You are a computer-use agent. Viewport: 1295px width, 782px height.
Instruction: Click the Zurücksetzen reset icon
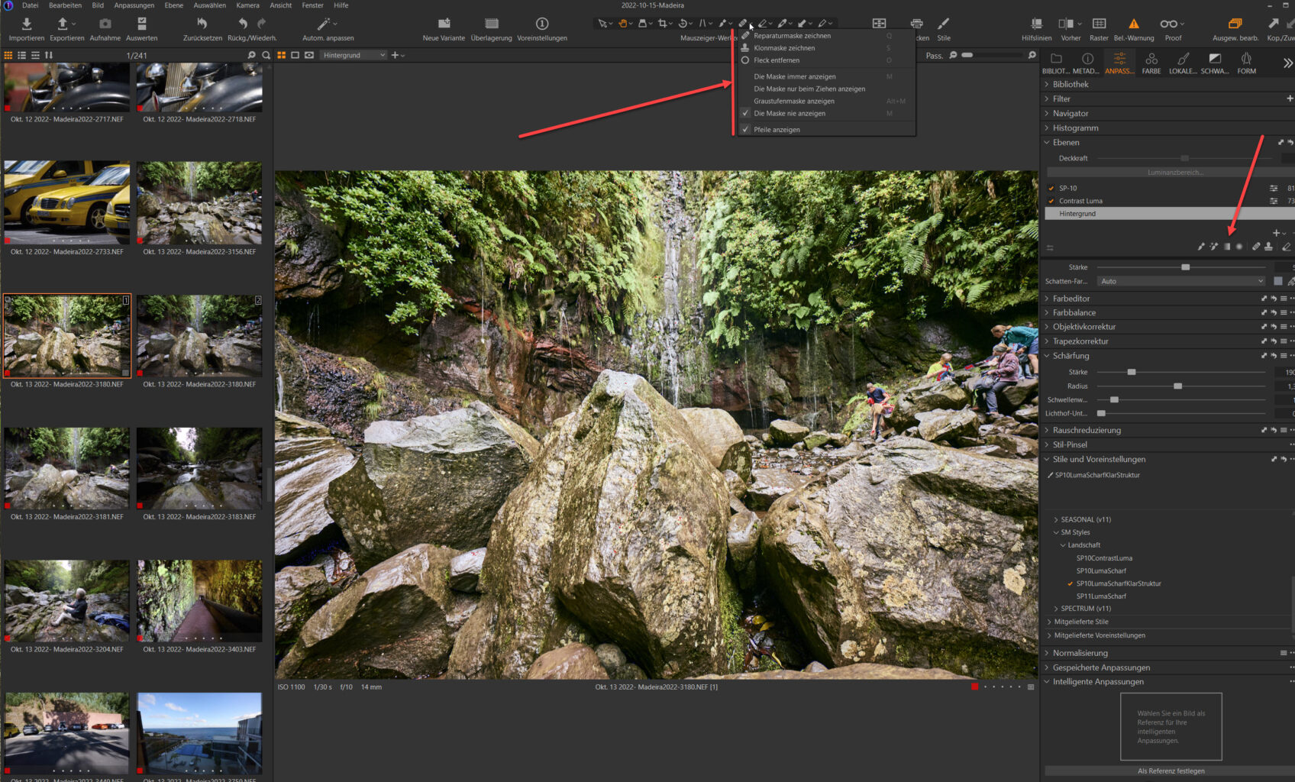pos(202,24)
